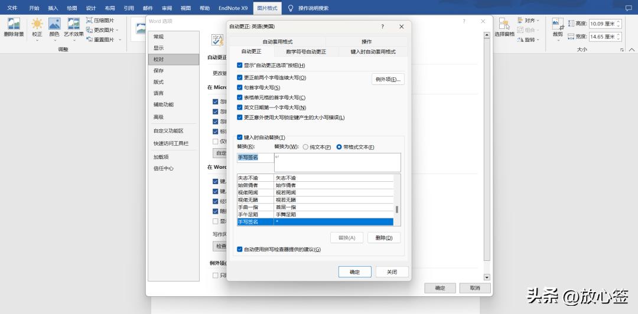This screenshot has width=638, height=314.
Task: Open the 插入 ribbon tab
Action: coord(53,8)
